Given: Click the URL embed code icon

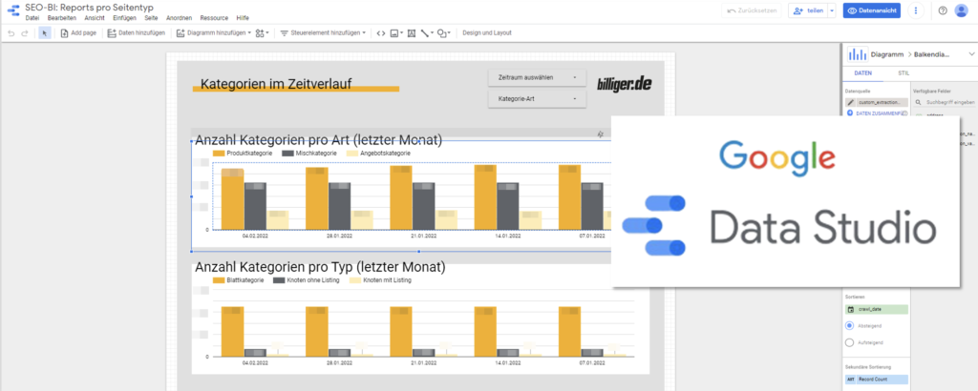Looking at the screenshot, I should click(381, 33).
